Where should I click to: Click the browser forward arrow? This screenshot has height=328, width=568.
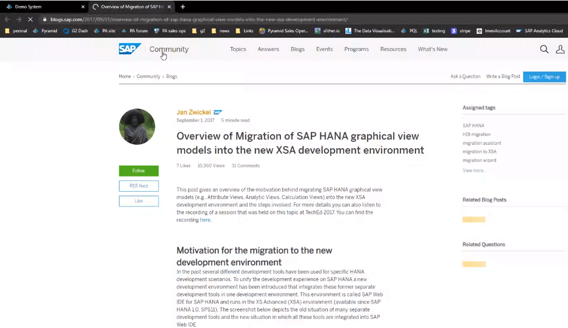[19, 20]
